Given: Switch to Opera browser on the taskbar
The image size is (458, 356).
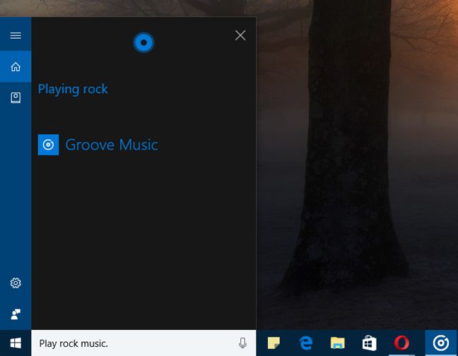Looking at the screenshot, I should point(401,343).
